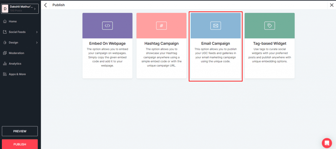Click the Moderation icon in sidebar
The width and height of the screenshot is (336, 149).
pyautogui.click(x=5, y=53)
